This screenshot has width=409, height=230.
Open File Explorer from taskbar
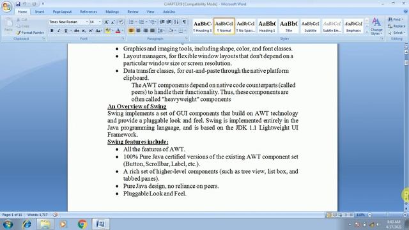pos(45,224)
